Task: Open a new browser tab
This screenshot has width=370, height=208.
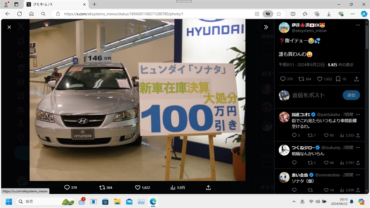Action: pos(94,4)
